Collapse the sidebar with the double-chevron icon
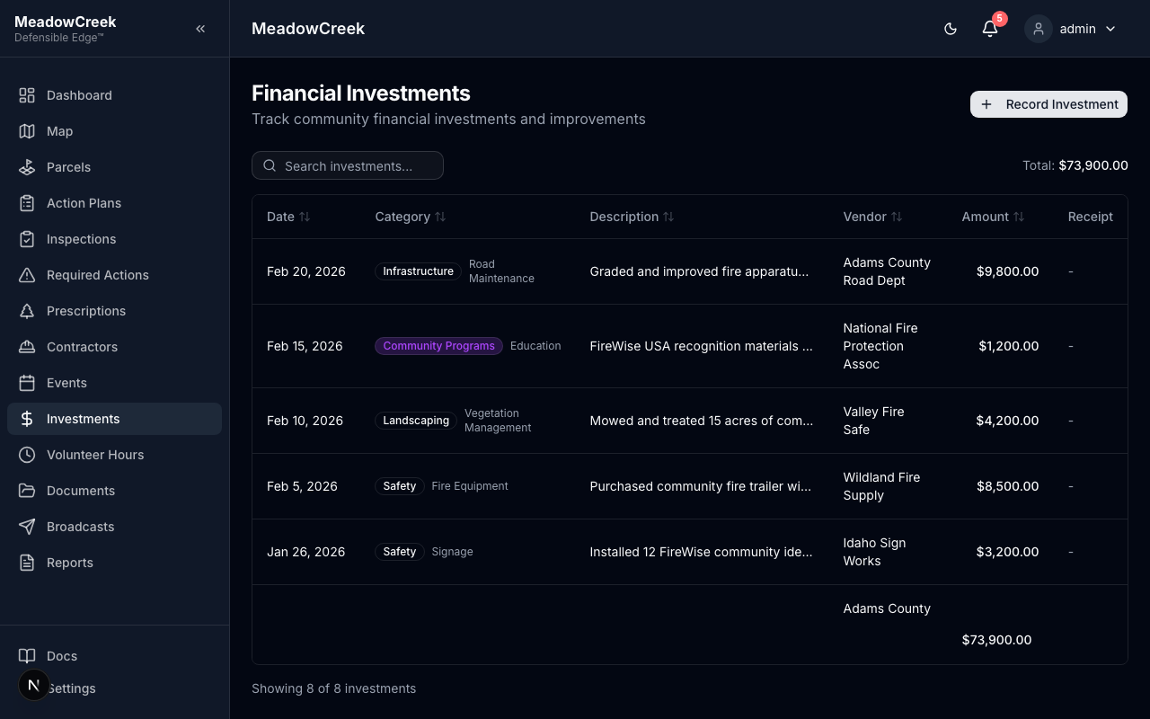 (200, 29)
